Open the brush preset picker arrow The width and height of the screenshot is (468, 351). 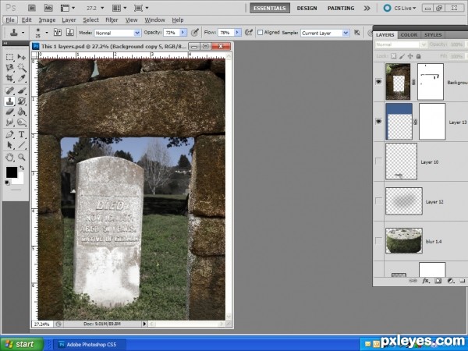[x=47, y=32]
